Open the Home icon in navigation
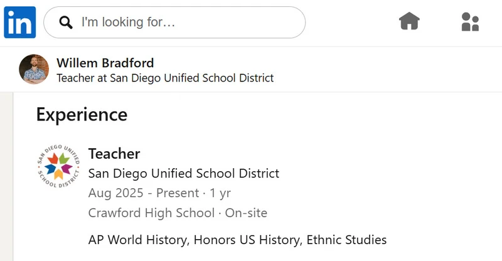The width and height of the screenshot is (502, 261). 409,21
